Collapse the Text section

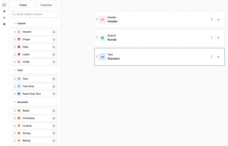pos(15,70)
